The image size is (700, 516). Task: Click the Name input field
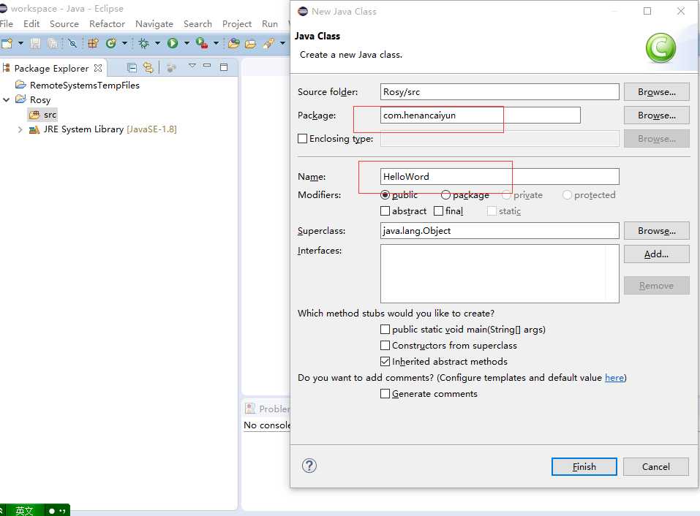point(500,177)
